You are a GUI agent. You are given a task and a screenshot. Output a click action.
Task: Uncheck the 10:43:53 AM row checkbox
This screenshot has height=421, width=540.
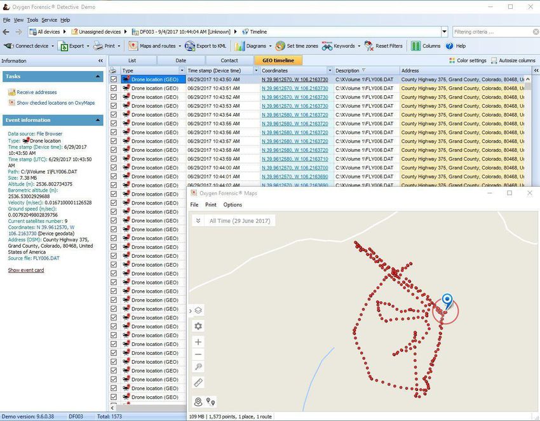114,105
